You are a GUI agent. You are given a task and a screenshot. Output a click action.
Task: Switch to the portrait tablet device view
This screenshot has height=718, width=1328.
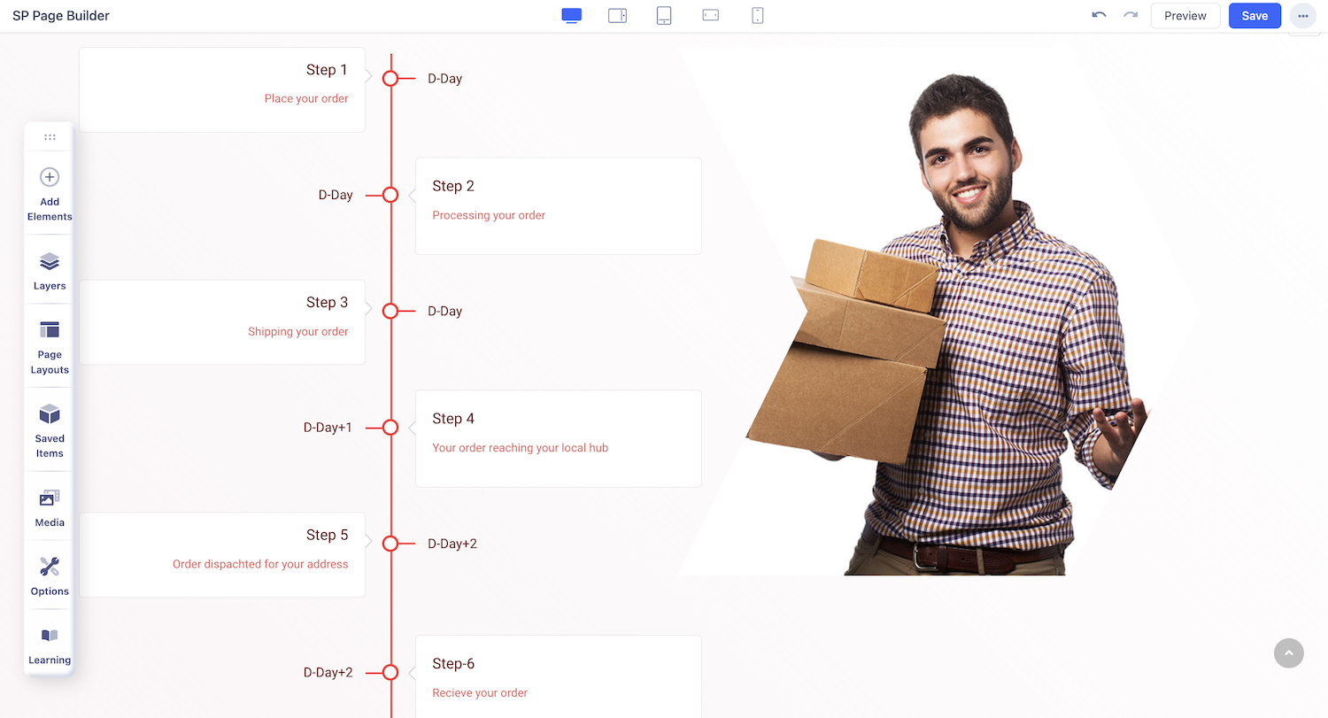coord(664,16)
